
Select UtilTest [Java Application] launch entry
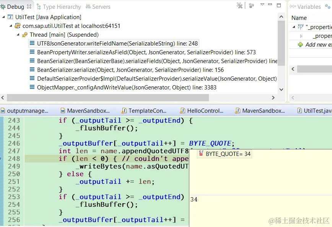pos(48,17)
